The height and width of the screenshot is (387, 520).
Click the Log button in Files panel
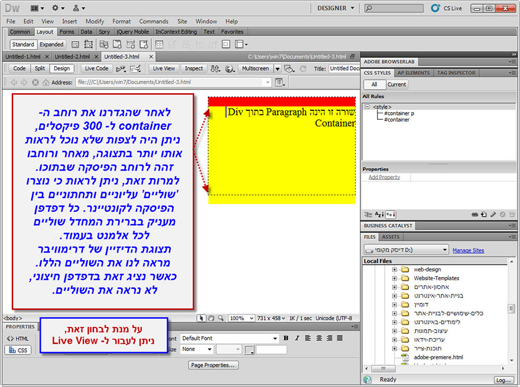coord(503,380)
